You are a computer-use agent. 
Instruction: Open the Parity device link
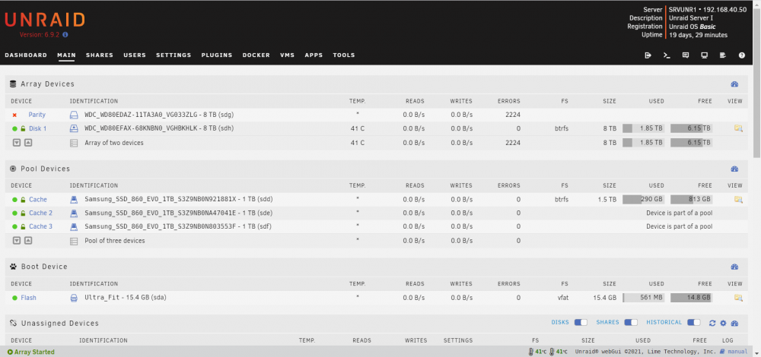coord(37,115)
